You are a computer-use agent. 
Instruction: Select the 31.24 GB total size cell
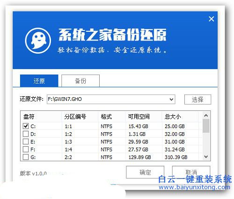pyautogui.click(x=175, y=149)
